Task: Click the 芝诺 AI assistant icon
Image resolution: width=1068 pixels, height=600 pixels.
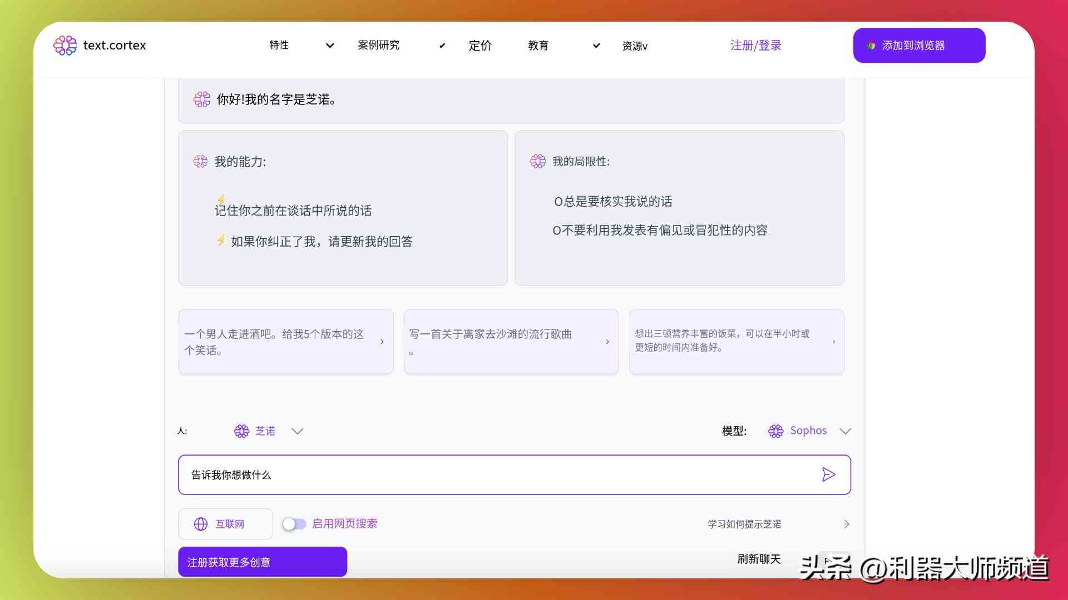Action: tap(241, 431)
